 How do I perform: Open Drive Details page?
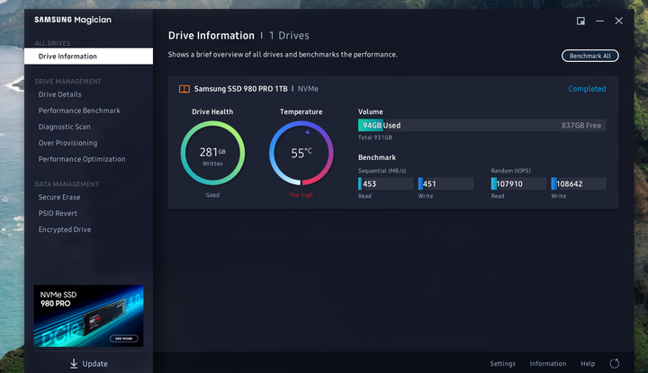click(60, 94)
